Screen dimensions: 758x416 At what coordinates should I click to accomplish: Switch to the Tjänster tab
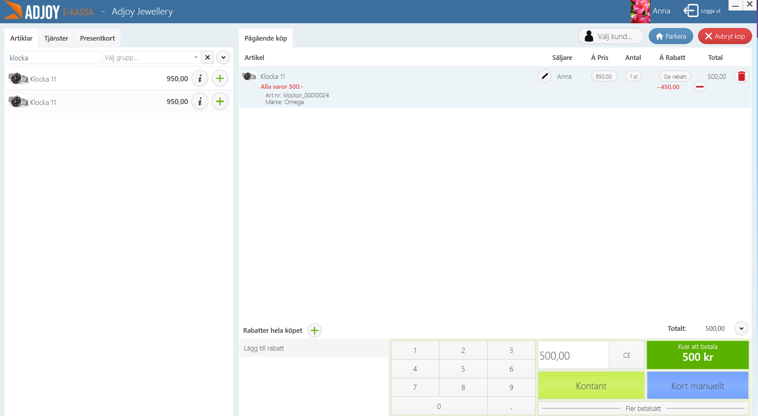[56, 38]
